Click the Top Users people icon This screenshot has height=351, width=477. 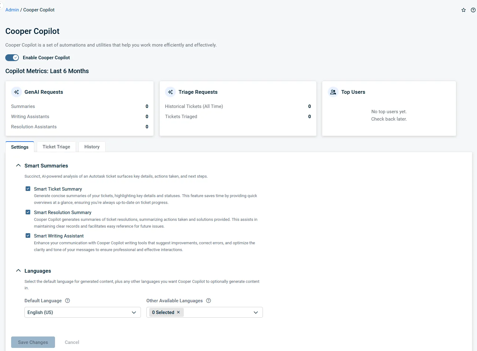pyautogui.click(x=333, y=92)
